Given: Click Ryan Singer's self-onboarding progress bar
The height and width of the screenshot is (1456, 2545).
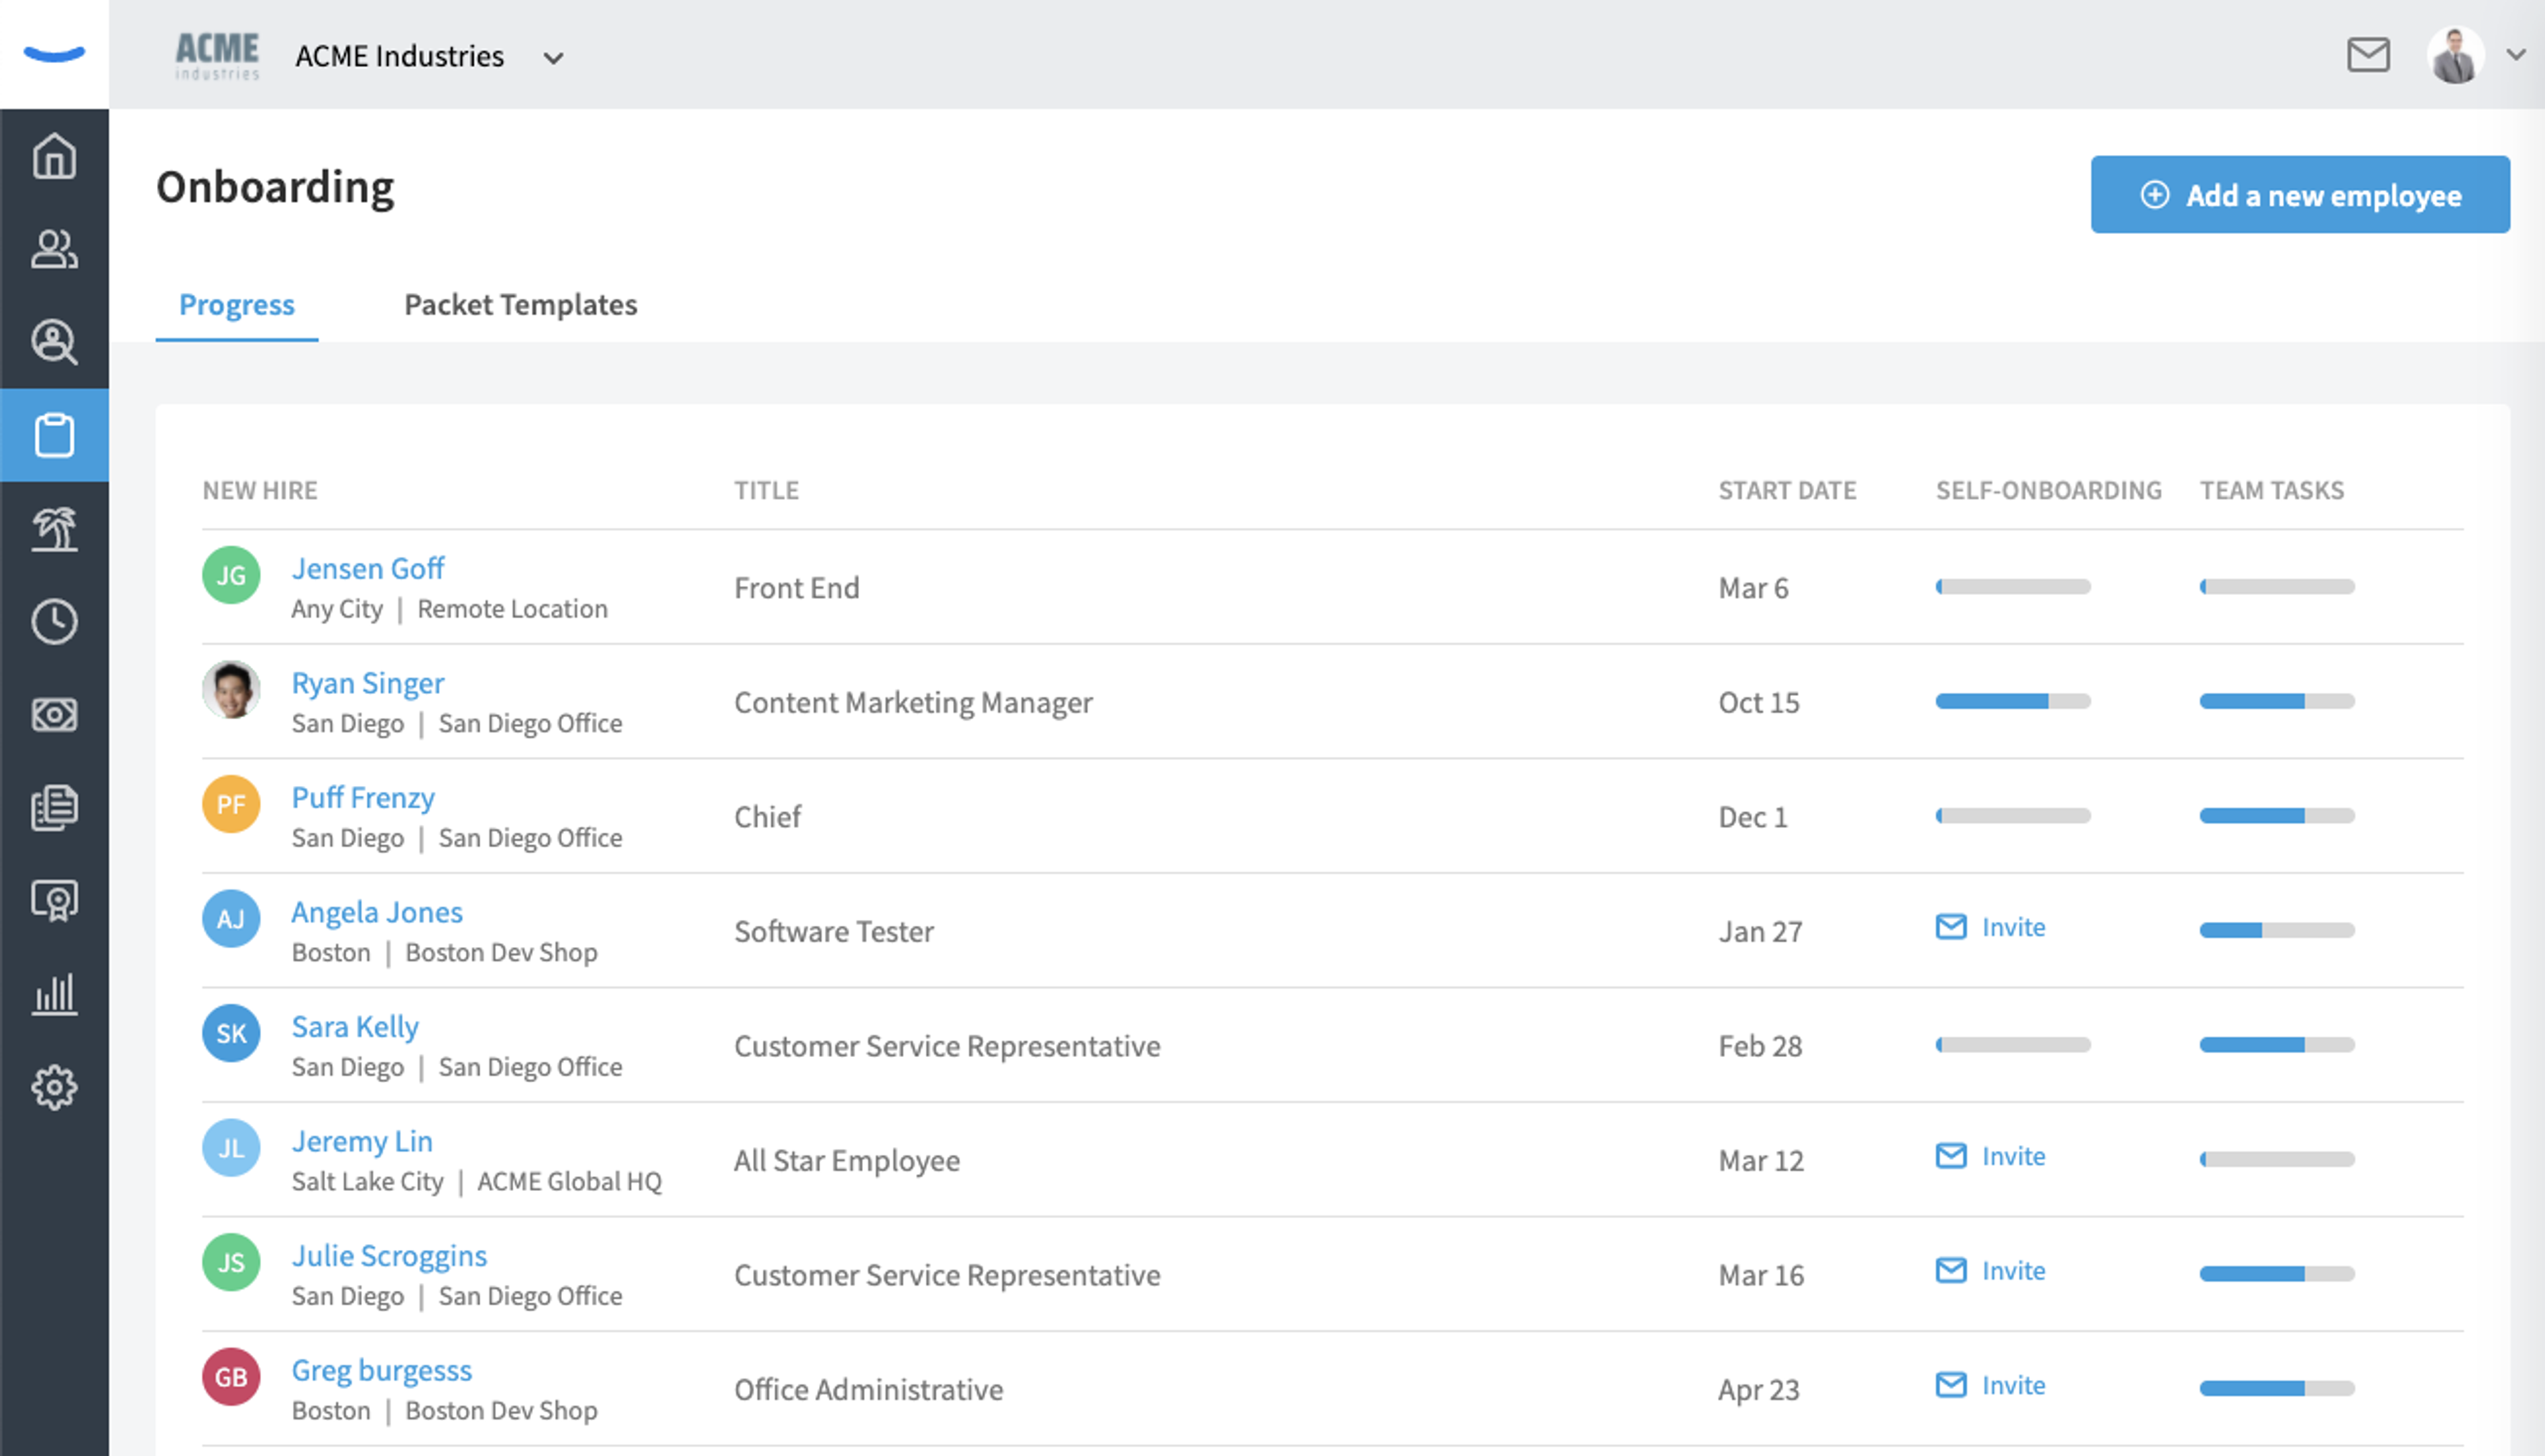Looking at the screenshot, I should 2013,701.
